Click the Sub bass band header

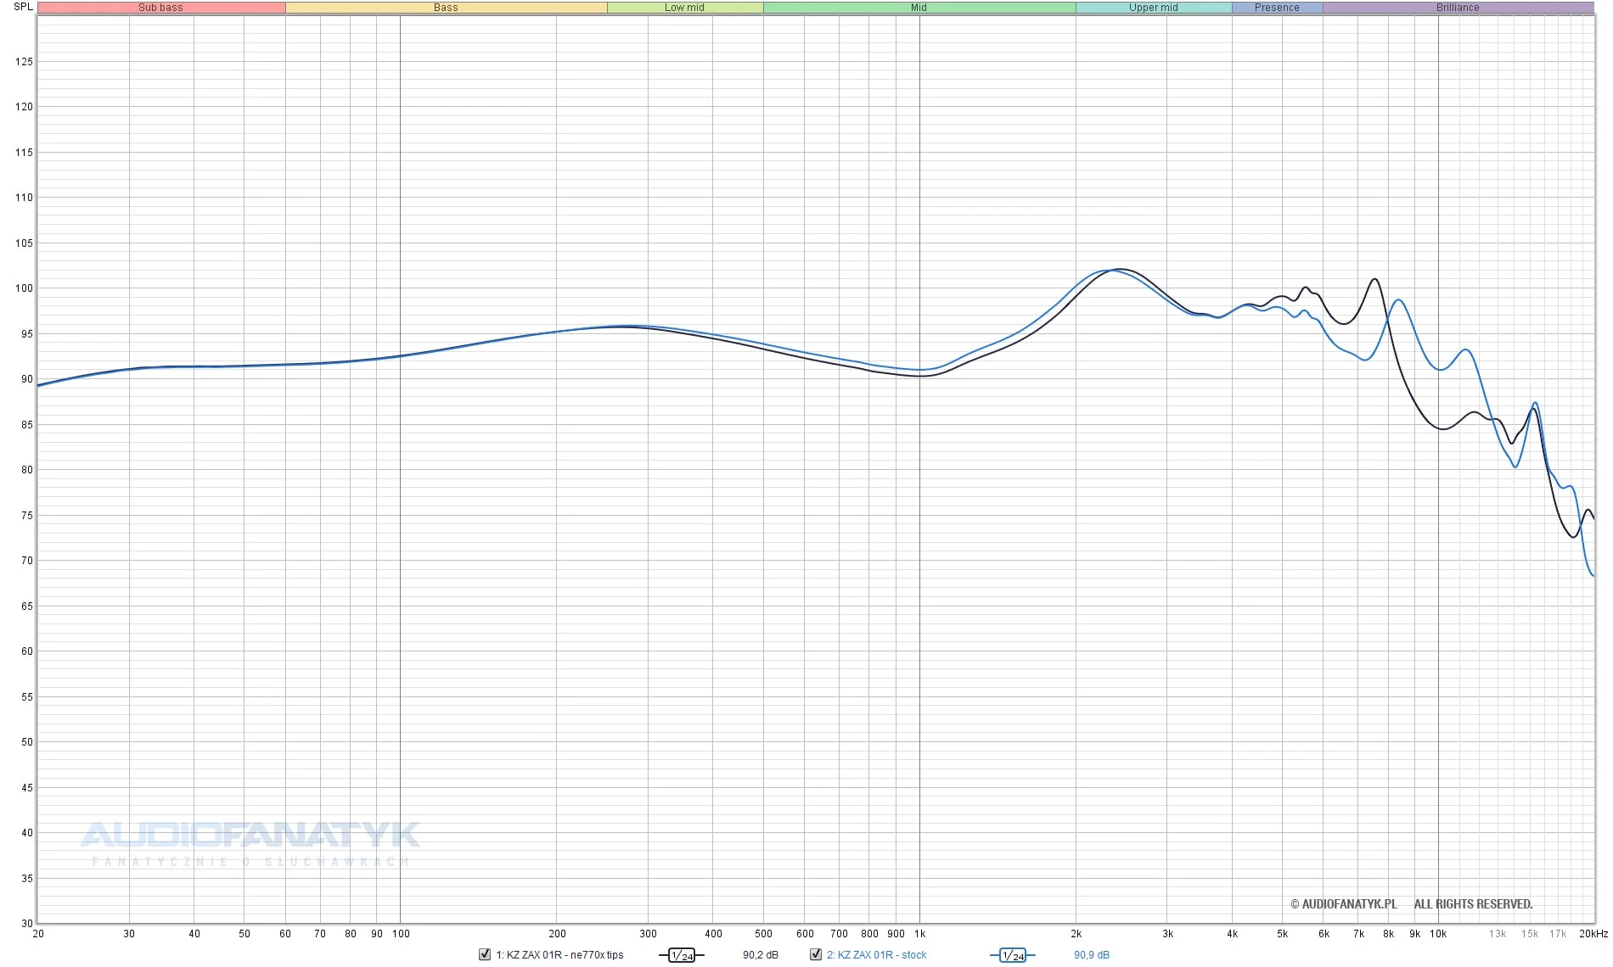[x=161, y=8]
